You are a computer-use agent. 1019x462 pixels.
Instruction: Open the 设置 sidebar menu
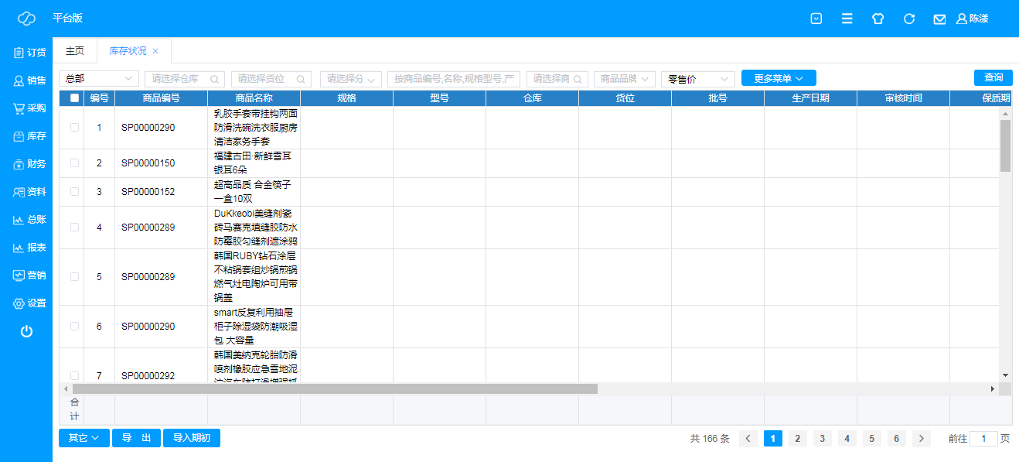(x=29, y=303)
